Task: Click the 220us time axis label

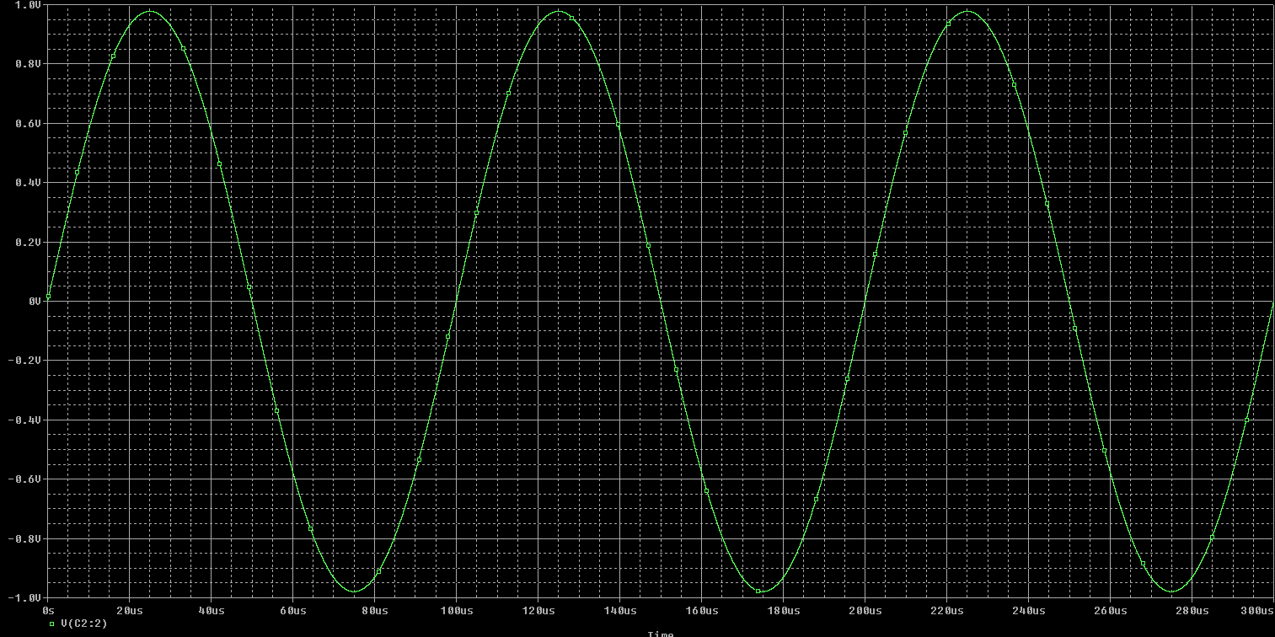Action: [947, 610]
